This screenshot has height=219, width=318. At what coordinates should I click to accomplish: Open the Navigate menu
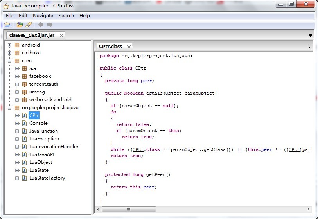[x=43, y=16]
